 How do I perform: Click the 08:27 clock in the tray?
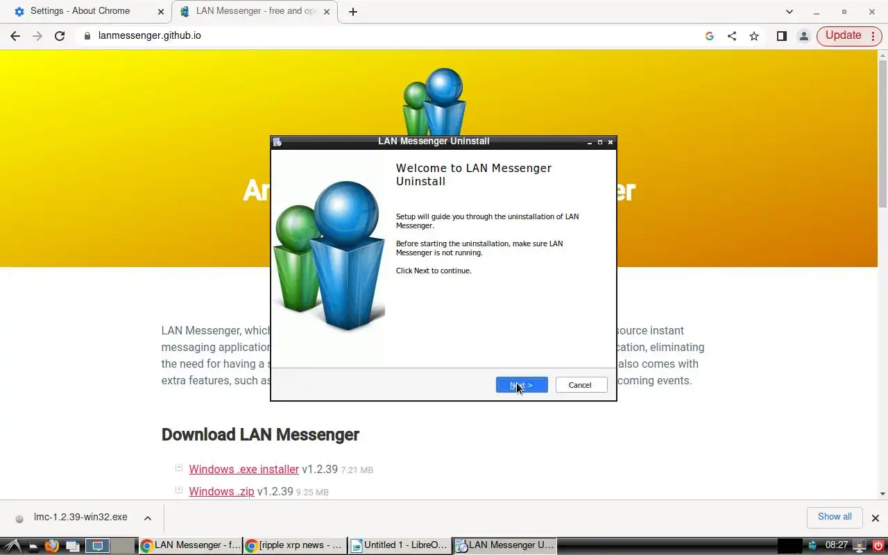tap(837, 546)
